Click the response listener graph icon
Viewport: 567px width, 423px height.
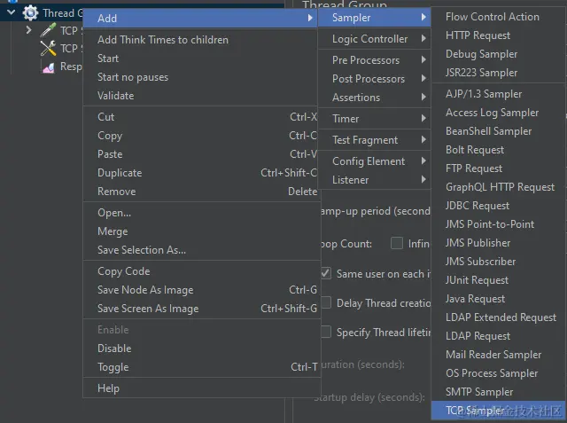pos(48,67)
